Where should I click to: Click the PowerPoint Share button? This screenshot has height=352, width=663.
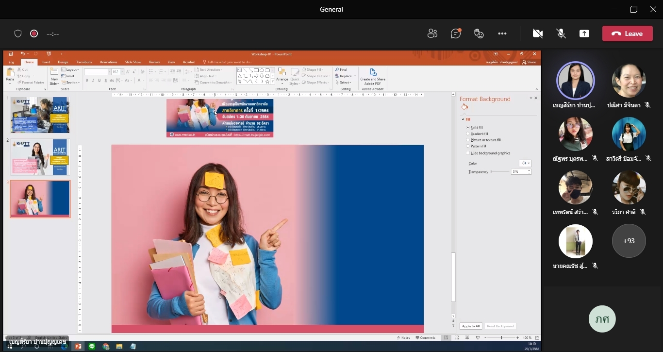coord(529,62)
